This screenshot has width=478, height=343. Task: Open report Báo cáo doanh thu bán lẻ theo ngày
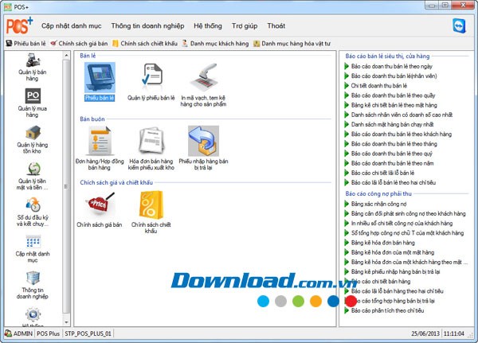398,66
